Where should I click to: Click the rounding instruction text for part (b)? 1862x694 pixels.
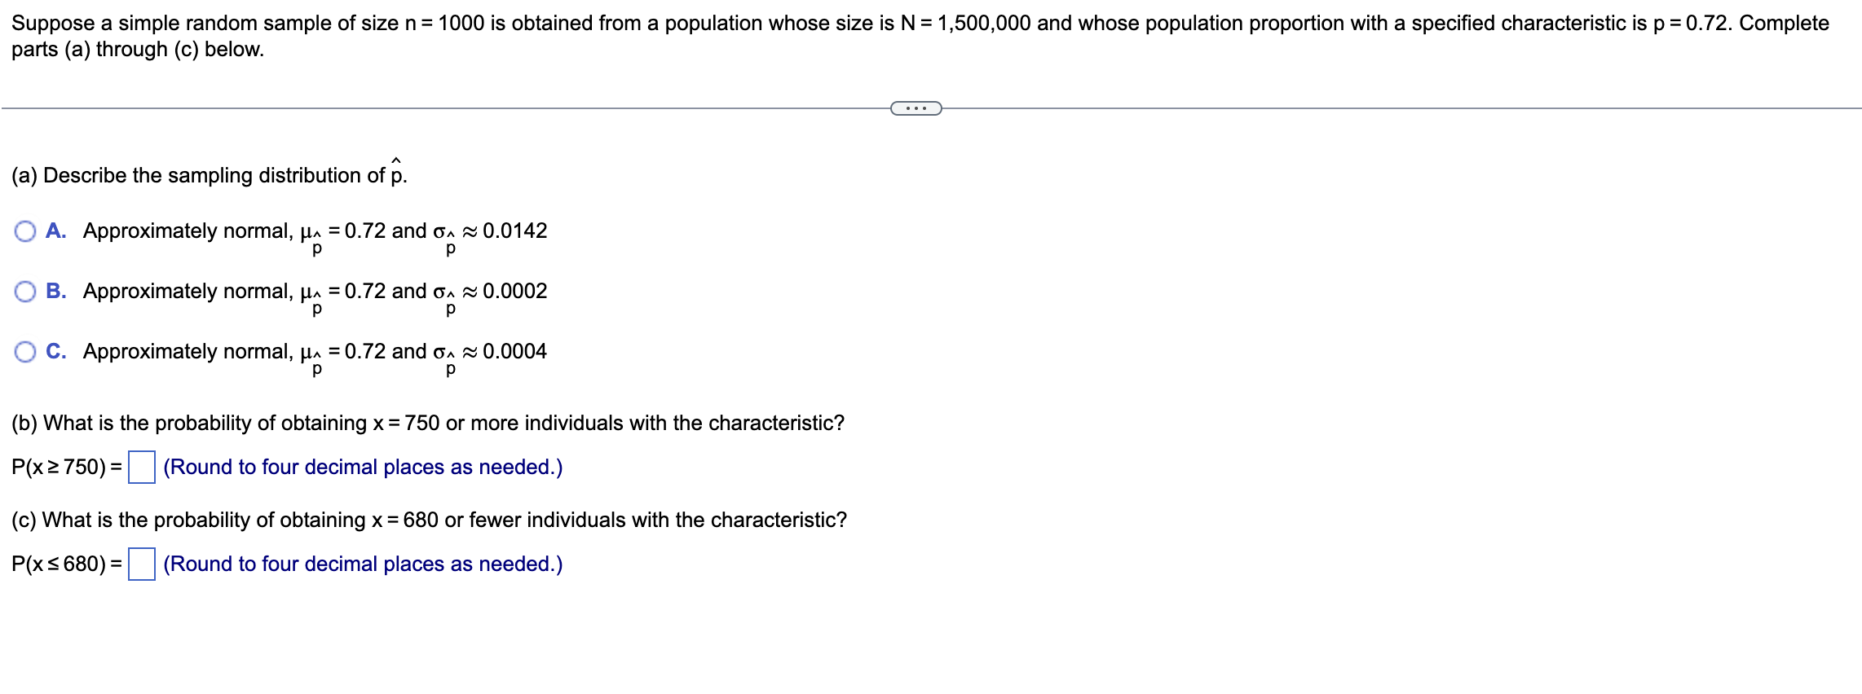363,467
